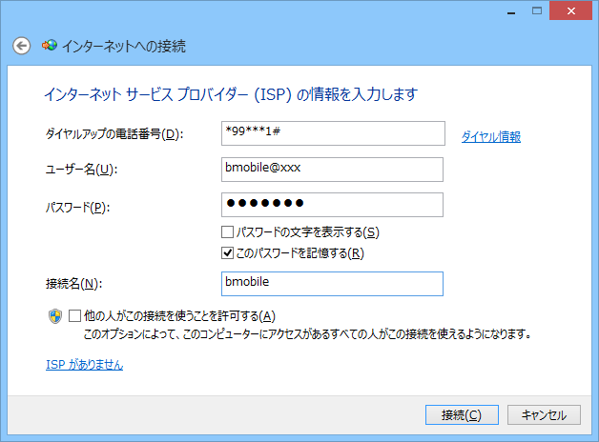This screenshot has width=599, height=442.
Task: Toggle 他の人がこの接続を使うことを許可する checkbox
Action: 75,316
